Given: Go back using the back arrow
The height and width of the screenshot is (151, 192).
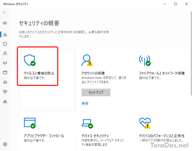Looking at the screenshot, I should point(5,12).
